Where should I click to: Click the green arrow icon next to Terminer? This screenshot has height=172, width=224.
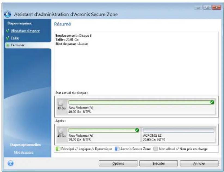tap(8, 45)
